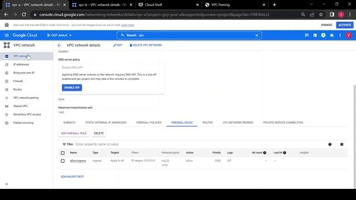Switch to the VPC NETWORK PEERING tab

238,122
